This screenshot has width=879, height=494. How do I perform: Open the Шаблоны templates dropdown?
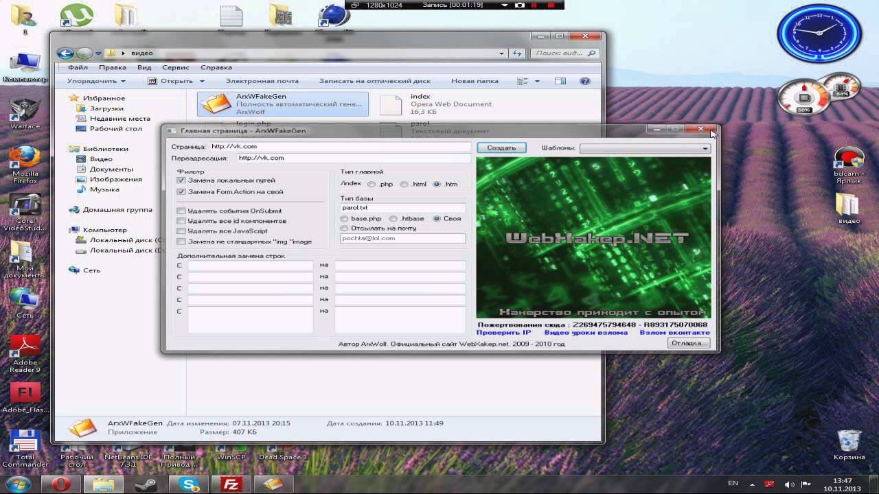(645, 148)
